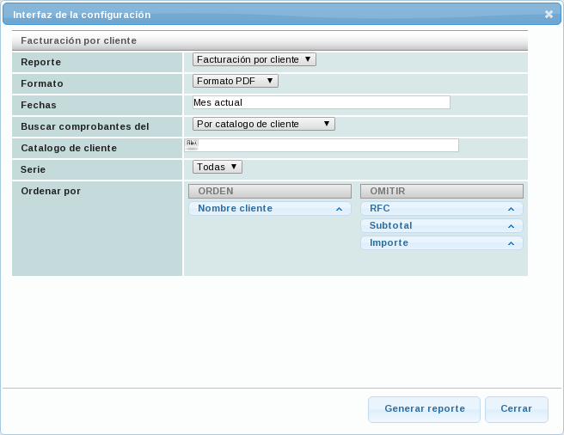The width and height of the screenshot is (564, 435).
Task: Click the chevron arrow on the Subtotal row
Action: coord(511,226)
